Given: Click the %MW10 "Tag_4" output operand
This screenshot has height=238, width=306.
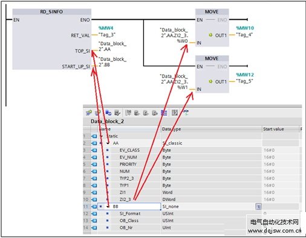Looking at the screenshot, I should [x=245, y=31].
